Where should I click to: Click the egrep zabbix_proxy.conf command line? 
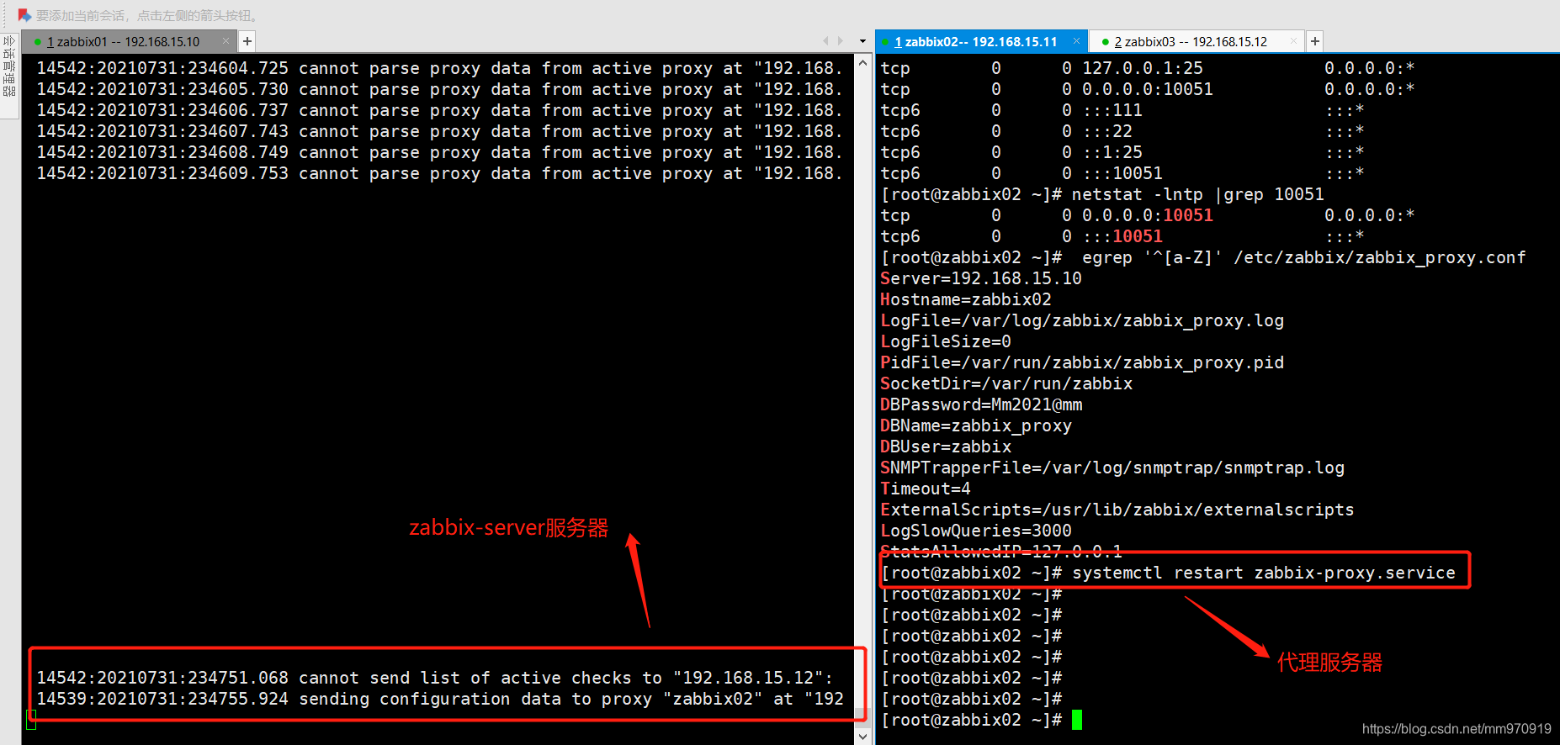pos(1303,257)
